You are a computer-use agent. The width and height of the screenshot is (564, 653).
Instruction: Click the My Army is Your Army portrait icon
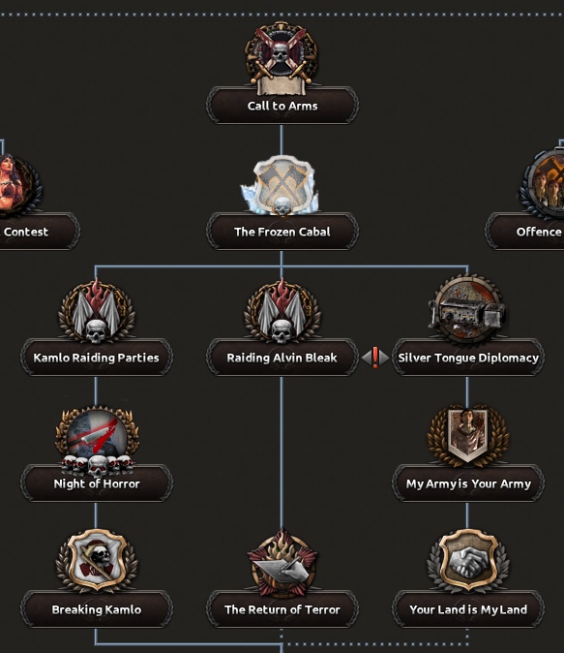pos(468,436)
